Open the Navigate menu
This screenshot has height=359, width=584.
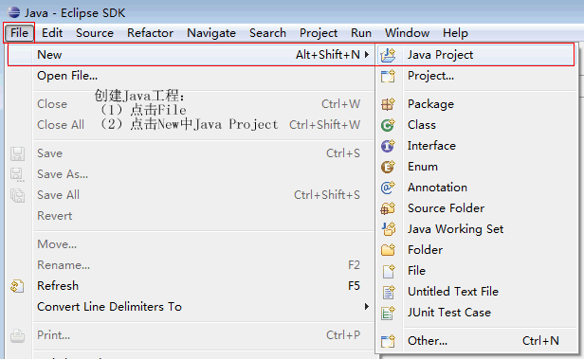(x=211, y=33)
